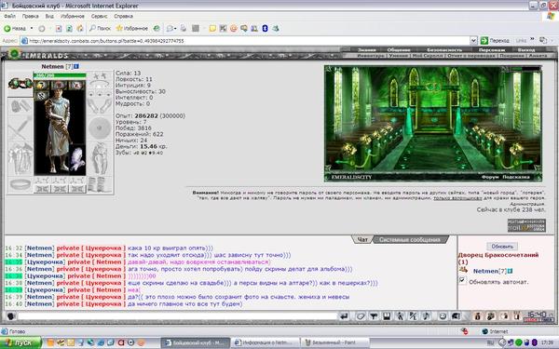Click the chat filter funnel icon

point(374,315)
